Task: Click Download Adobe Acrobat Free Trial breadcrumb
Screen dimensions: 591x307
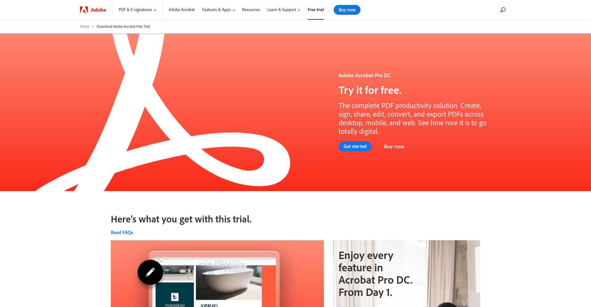Action: tap(123, 26)
